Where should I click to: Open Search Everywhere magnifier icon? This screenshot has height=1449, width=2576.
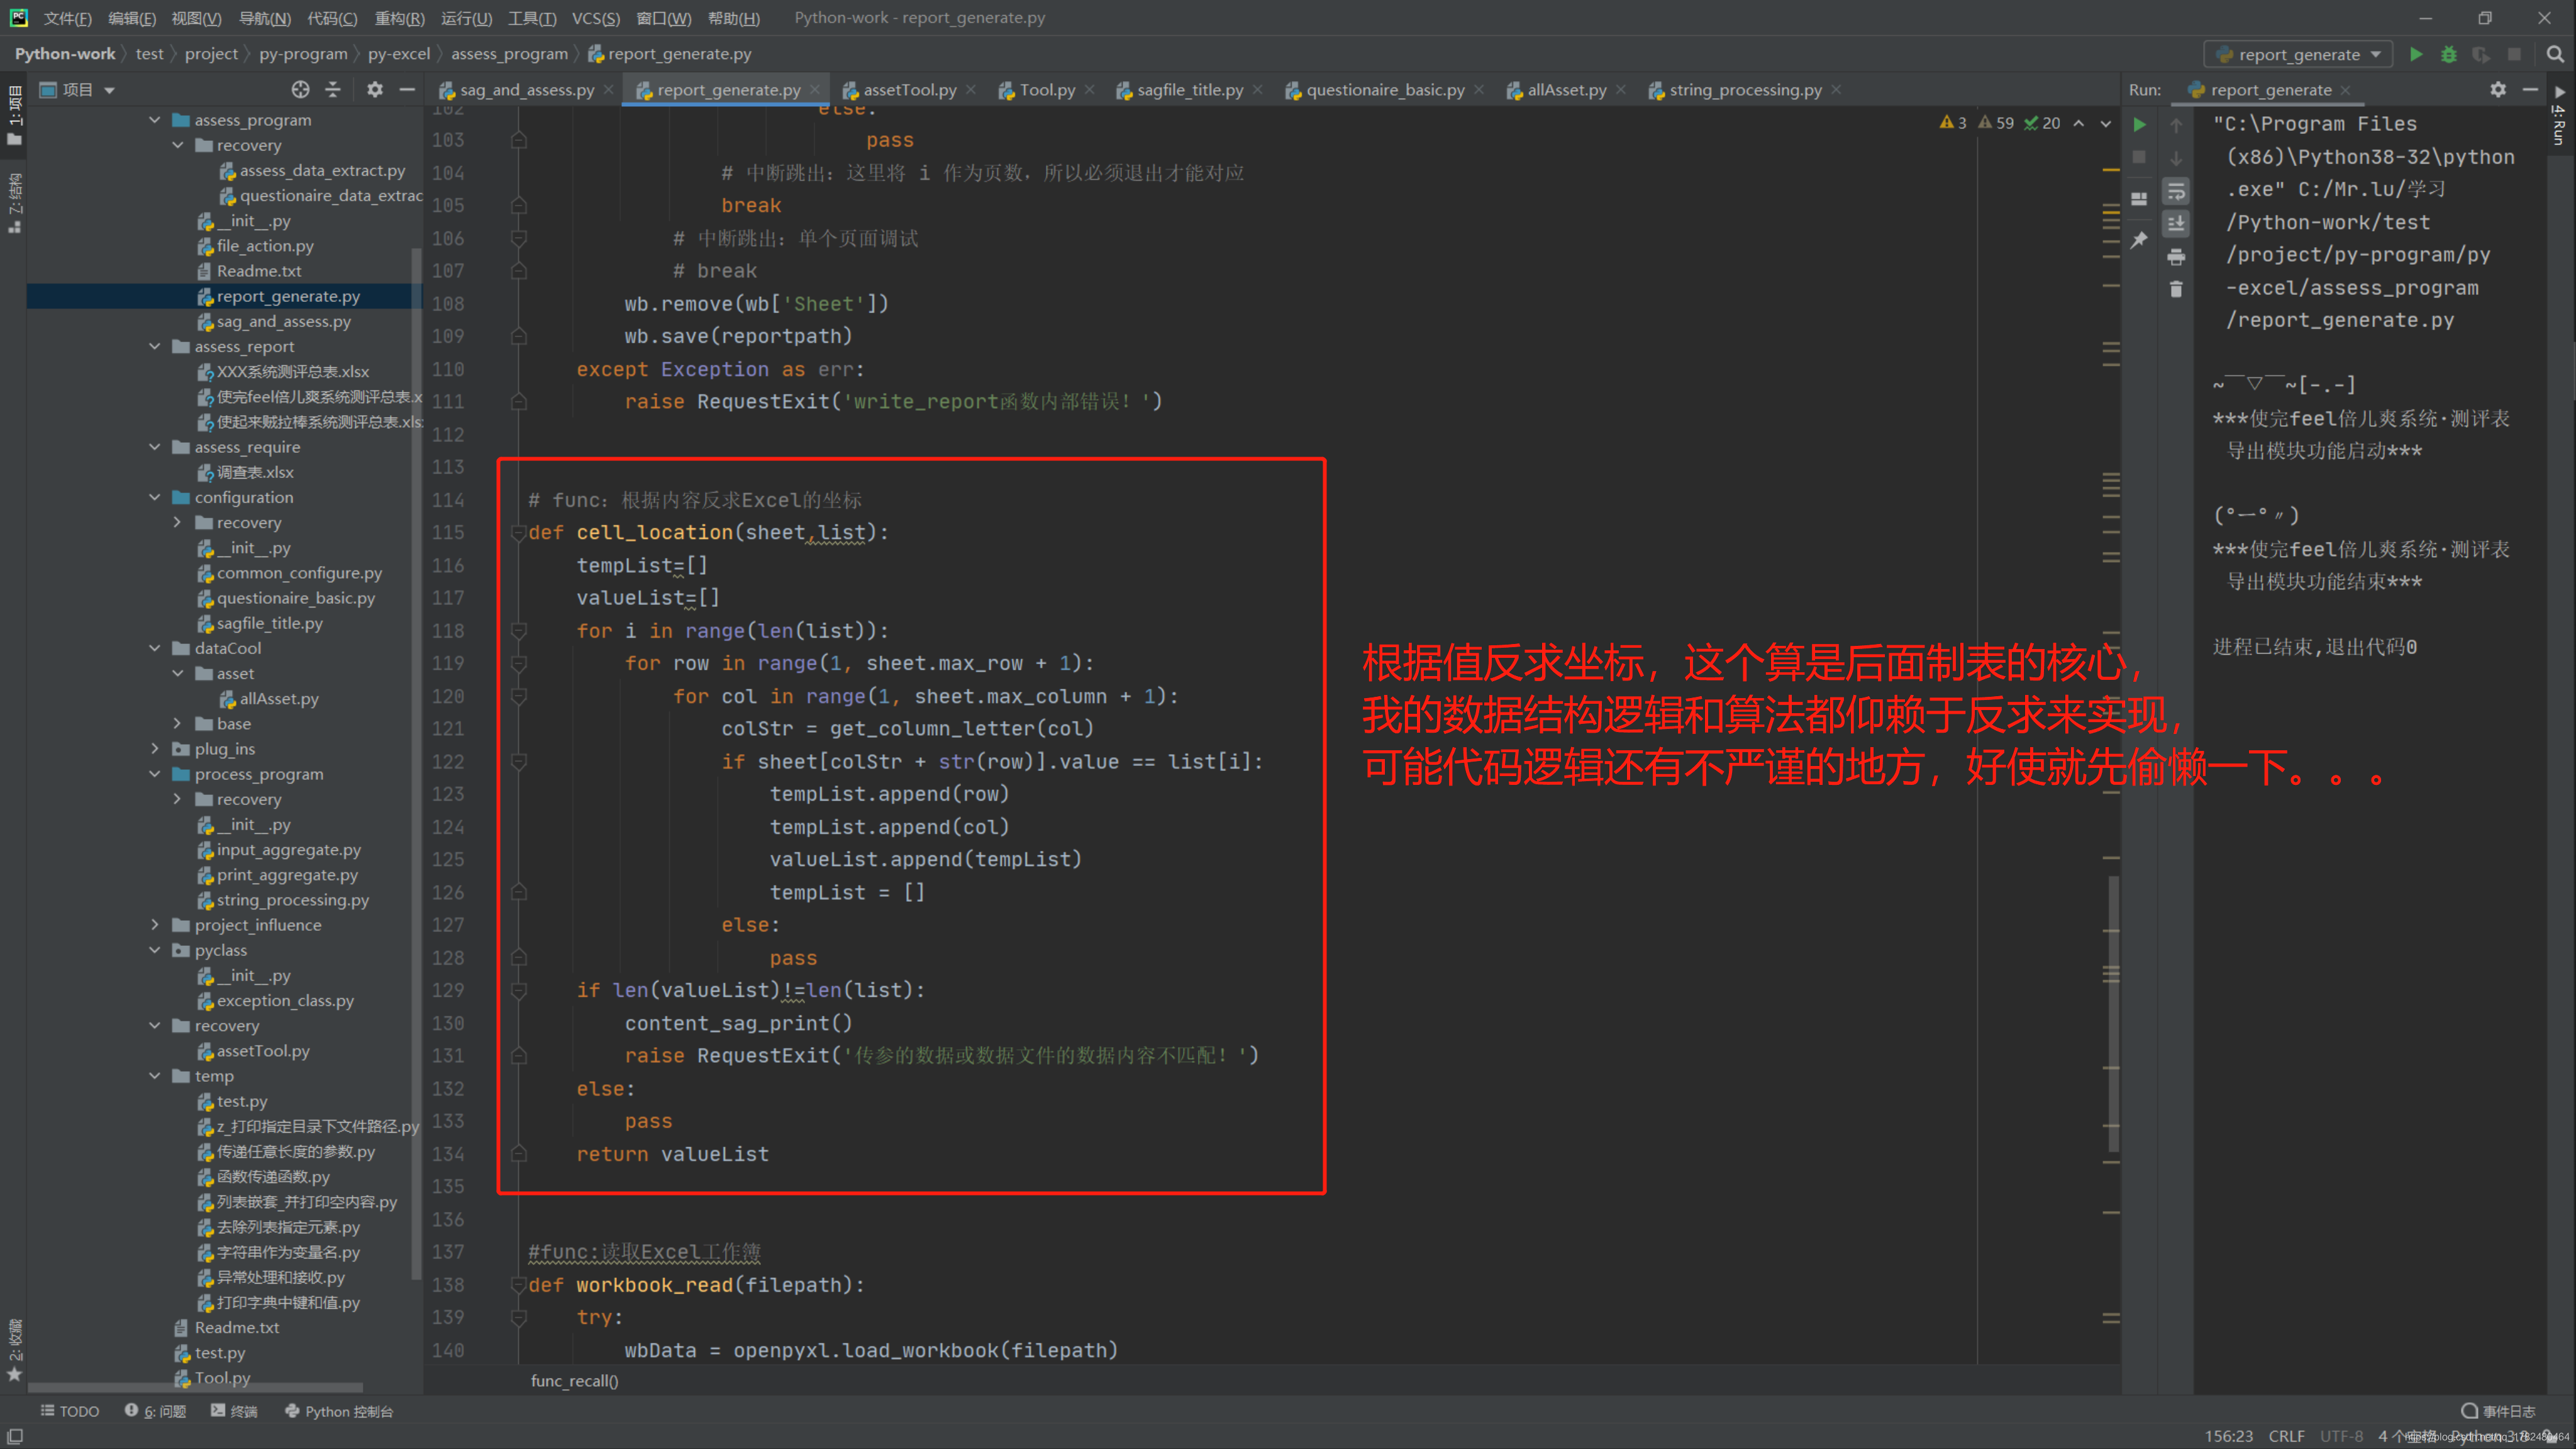[x=2555, y=54]
